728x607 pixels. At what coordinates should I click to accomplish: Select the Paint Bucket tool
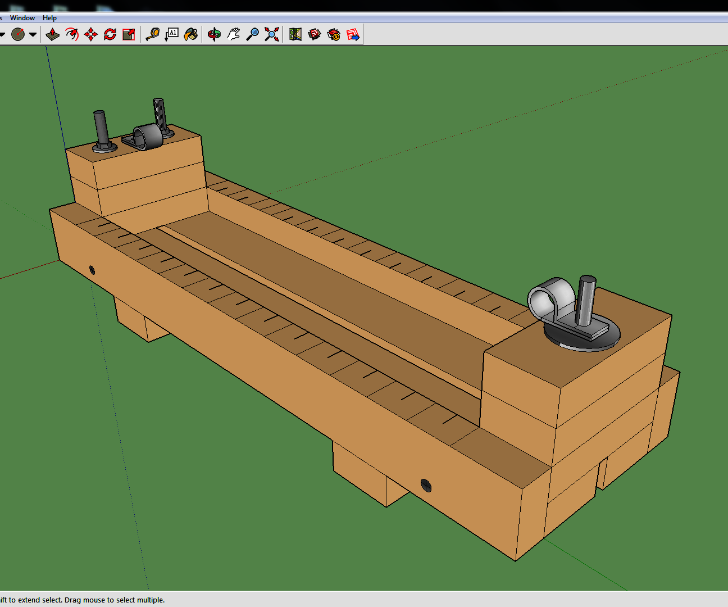click(191, 35)
